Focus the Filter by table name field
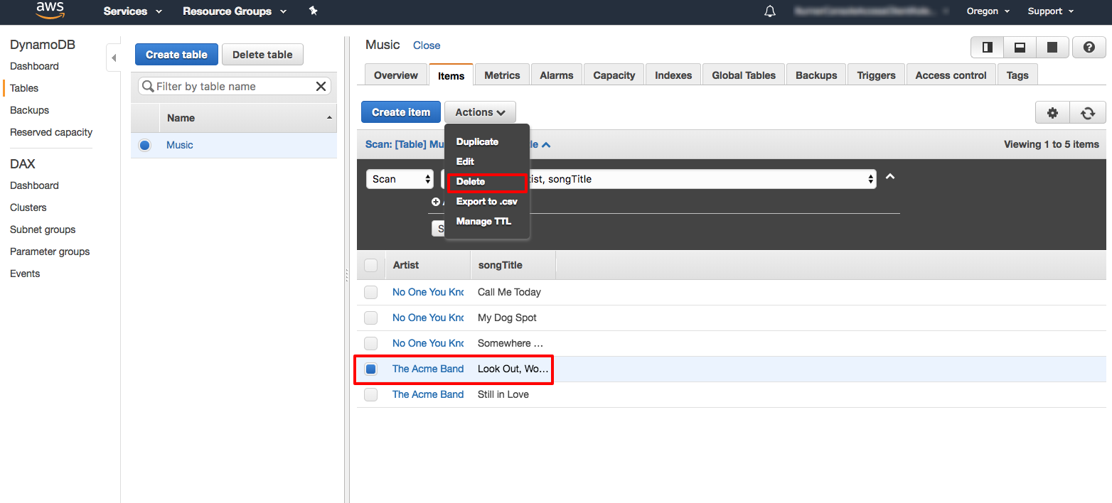The width and height of the screenshot is (1112, 503). point(235,86)
